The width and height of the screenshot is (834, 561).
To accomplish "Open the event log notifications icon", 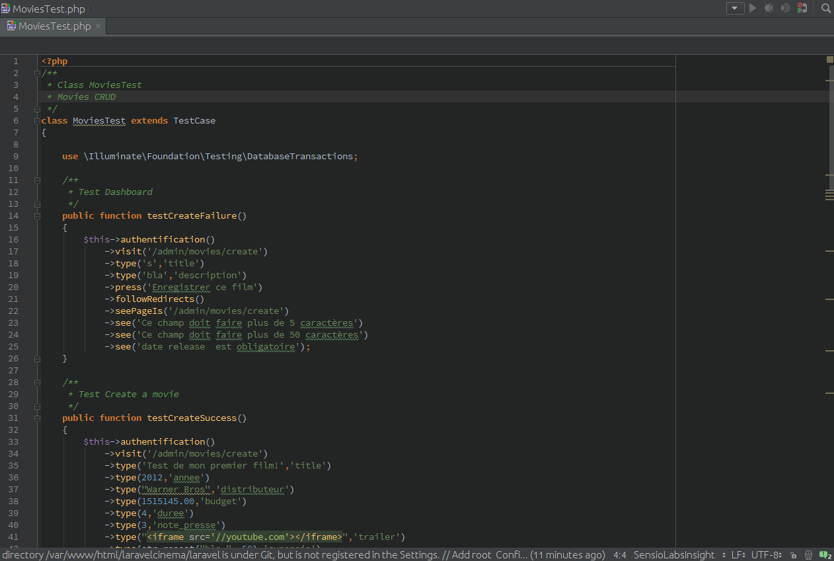I will pos(825,555).
